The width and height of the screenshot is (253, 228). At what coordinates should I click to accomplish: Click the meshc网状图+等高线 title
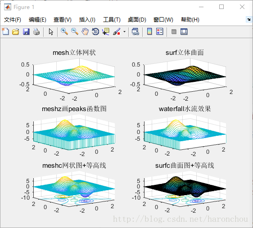pyautogui.click(x=74, y=165)
